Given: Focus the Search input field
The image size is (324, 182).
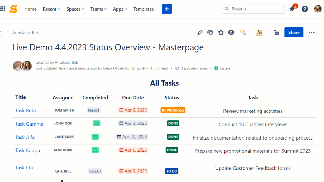Looking at the screenshot, I should (253, 9).
